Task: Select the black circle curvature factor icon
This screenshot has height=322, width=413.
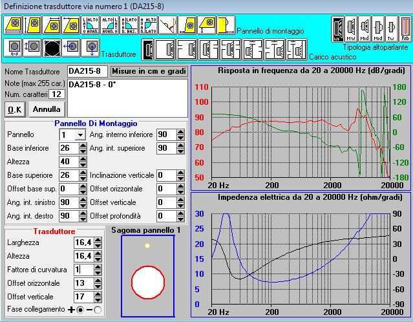Action: coord(52,48)
